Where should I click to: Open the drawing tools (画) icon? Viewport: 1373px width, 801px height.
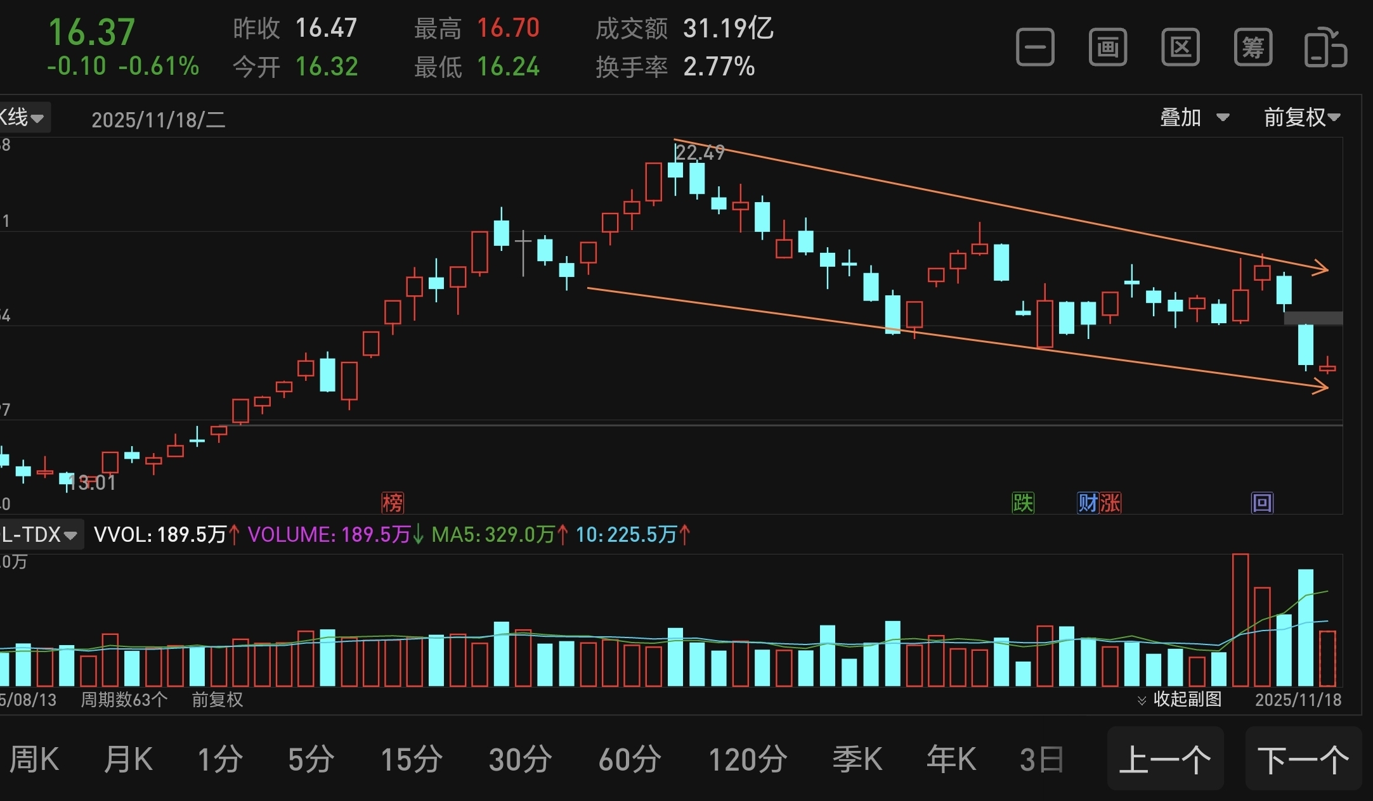[1108, 48]
